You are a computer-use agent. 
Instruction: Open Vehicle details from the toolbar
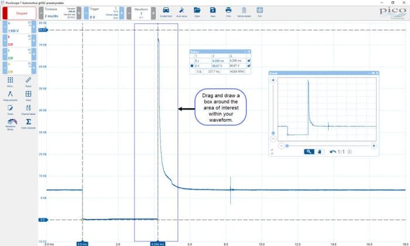[x=244, y=12]
